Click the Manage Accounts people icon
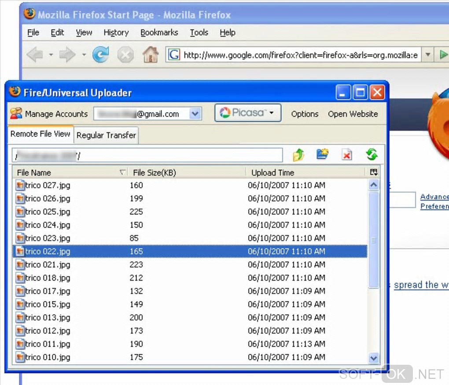This screenshot has height=385, width=449. [16, 114]
